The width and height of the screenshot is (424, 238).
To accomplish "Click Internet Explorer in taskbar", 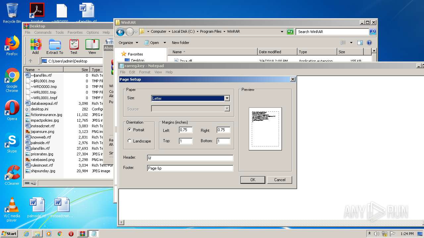I will [26, 234].
